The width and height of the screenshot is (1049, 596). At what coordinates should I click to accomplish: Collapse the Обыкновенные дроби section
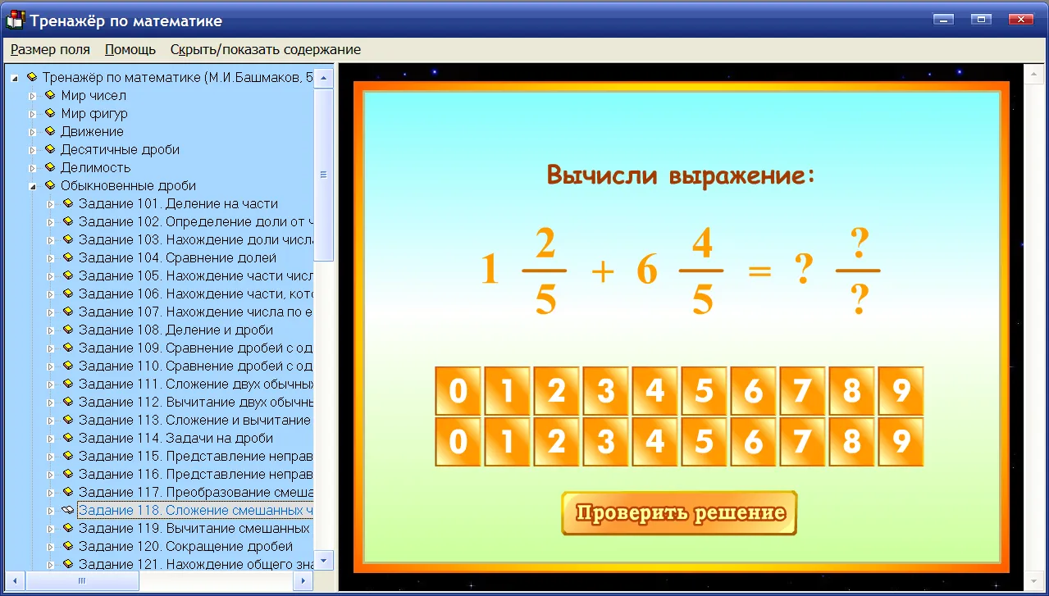pyautogui.click(x=33, y=186)
